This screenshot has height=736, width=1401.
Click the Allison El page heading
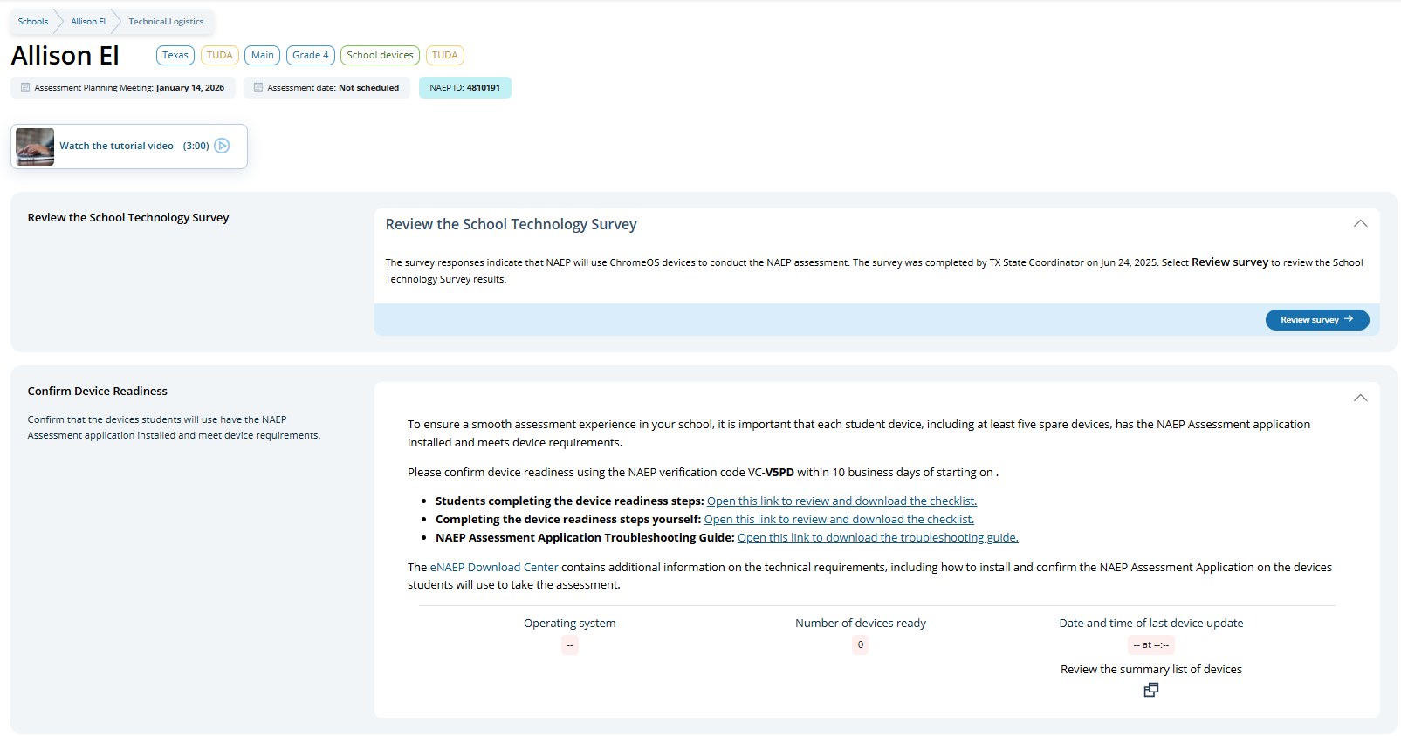pyautogui.click(x=65, y=56)
